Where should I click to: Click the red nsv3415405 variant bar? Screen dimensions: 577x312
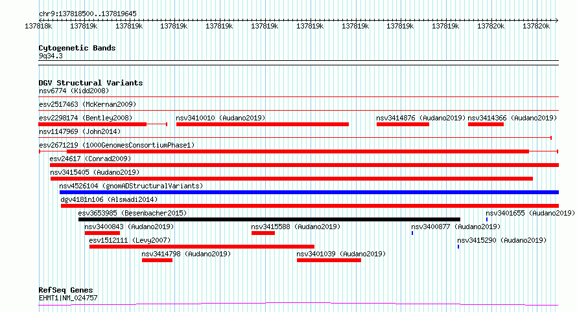(292, 179)
